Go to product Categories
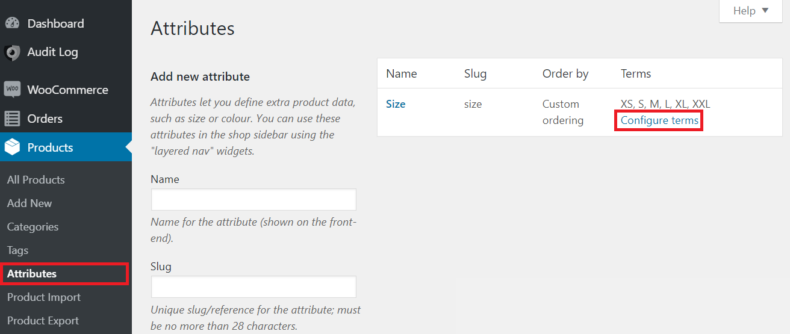 point(33,226)
